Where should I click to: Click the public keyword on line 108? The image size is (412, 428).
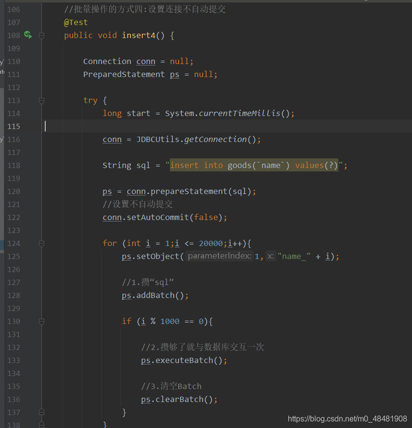78,36
